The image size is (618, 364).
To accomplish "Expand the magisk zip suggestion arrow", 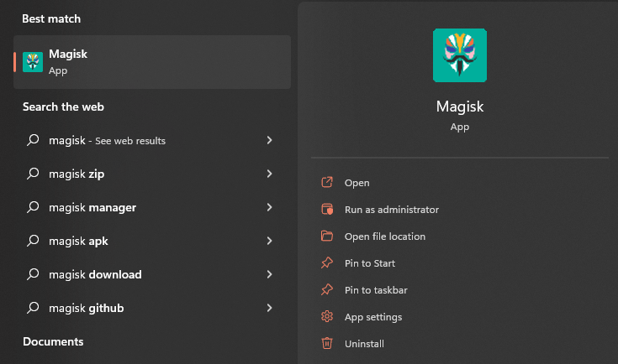I will pos(269,174).
